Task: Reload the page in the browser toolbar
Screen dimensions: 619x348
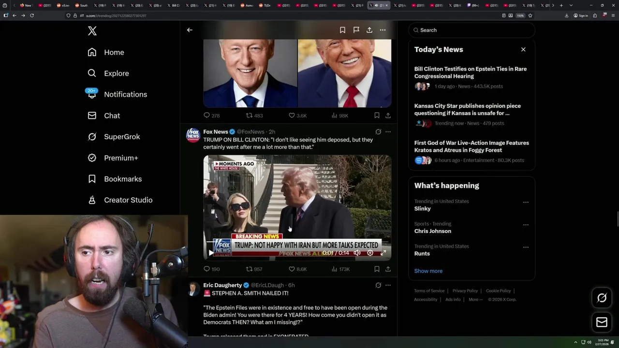Action: pos(32,15)
